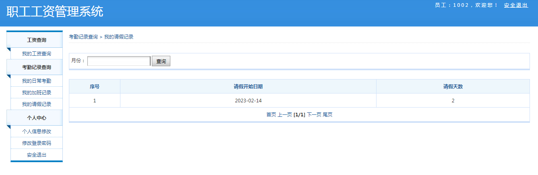538x175 pixels.
Task: Click the 月份 label text
Action: 78,61
